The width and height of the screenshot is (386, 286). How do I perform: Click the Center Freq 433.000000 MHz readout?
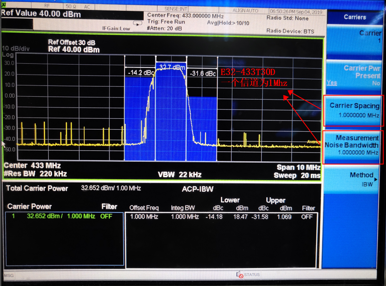(185, 15)
